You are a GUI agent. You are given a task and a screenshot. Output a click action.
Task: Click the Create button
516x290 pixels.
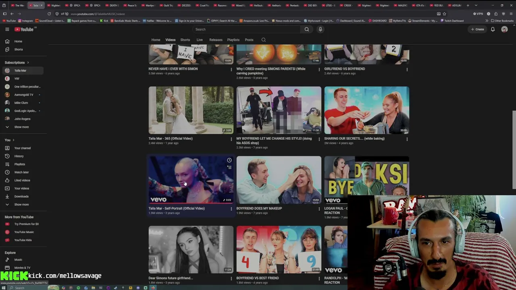[x=477, y=29]
